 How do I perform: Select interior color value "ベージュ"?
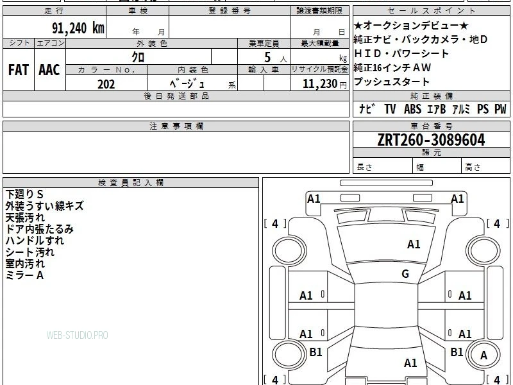tap(187, 84)
